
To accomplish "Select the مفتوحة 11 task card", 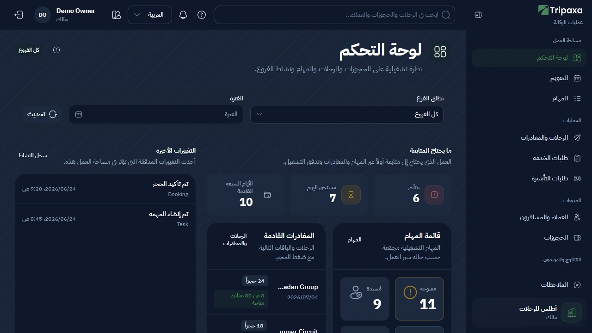I will pyautogui.click(x=419, y=299).
